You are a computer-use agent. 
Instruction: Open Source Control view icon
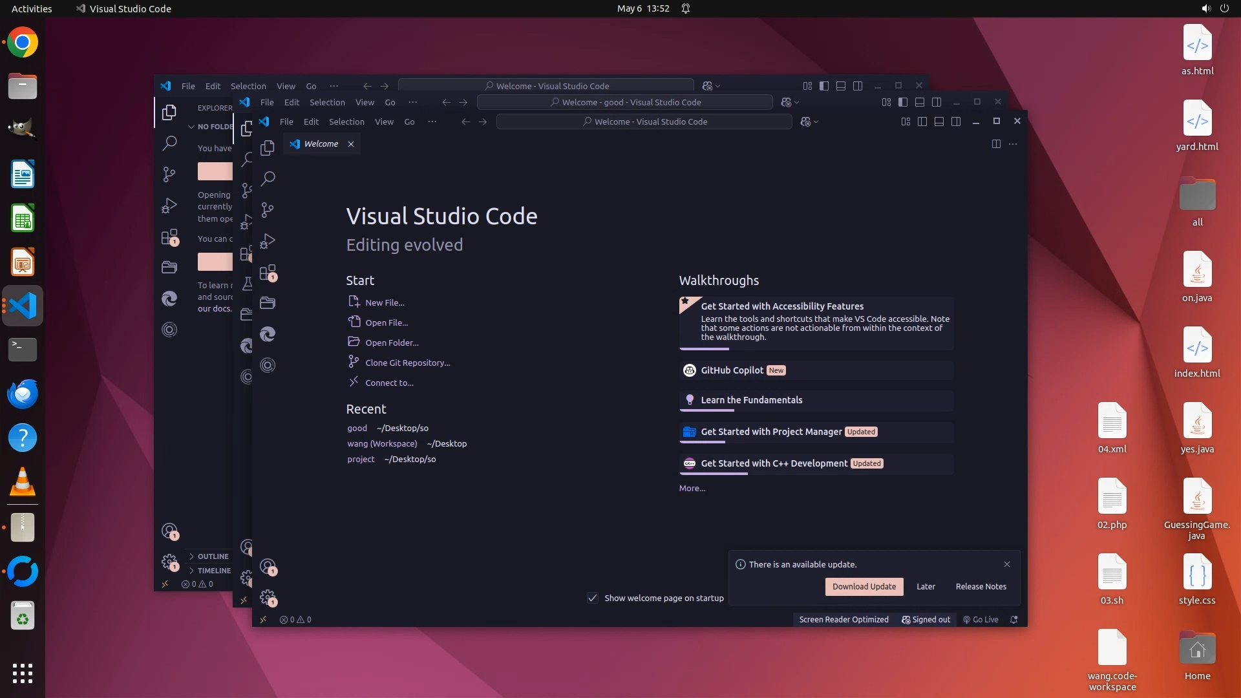click(268, 209)
